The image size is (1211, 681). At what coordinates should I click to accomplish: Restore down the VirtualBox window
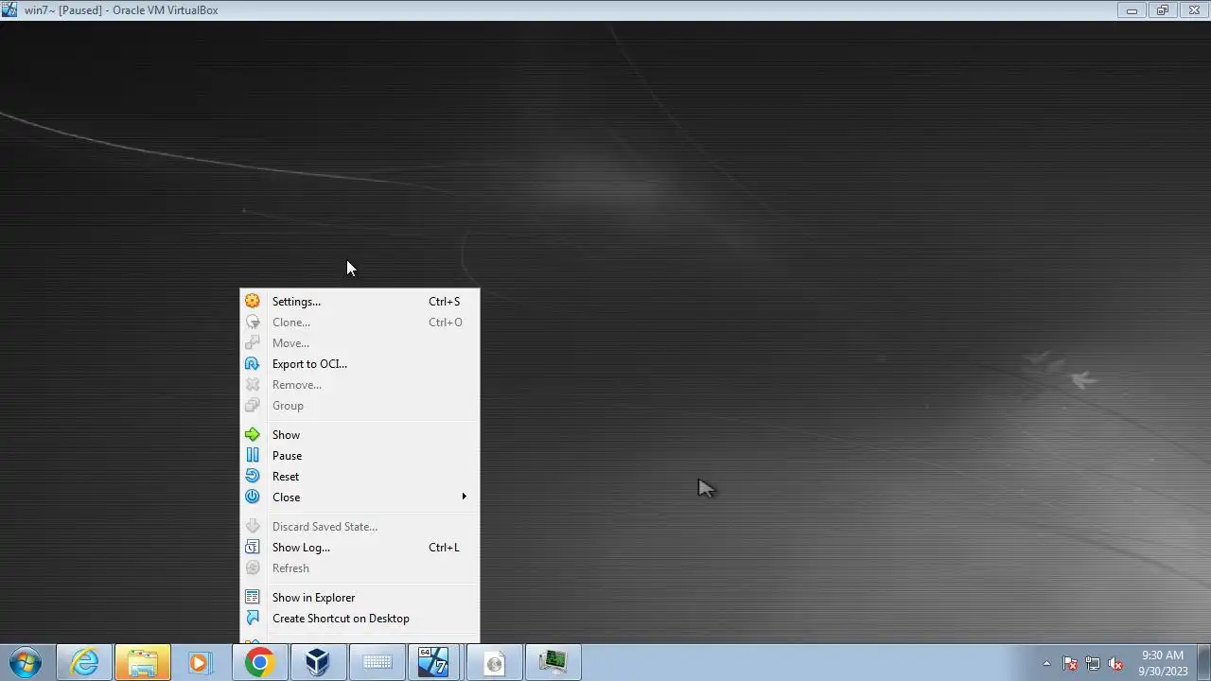pyautogui.click(x=1163, y=10)
